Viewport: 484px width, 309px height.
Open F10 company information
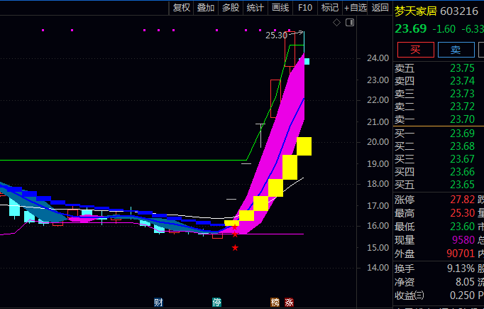[305, 8]
